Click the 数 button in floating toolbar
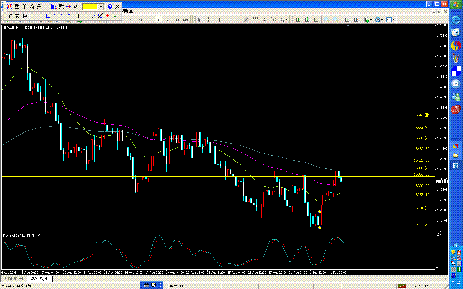This screenshot has width=463, height=289. click(x=61, y=6)
